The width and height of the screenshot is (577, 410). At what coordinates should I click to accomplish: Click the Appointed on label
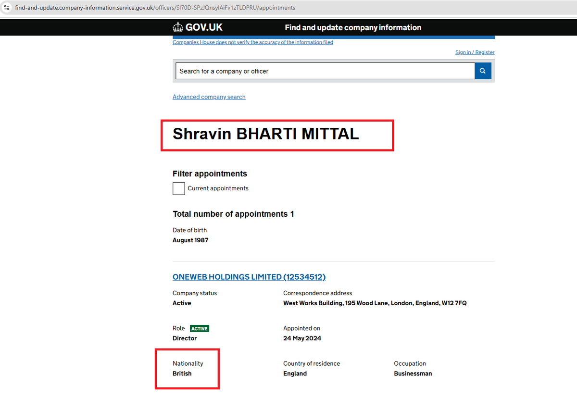[301, 328]
